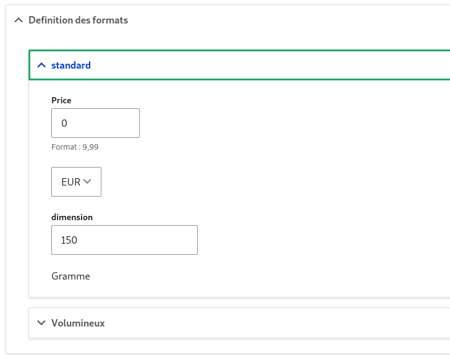The height and width of the screenshot is (355, 450).
Task: Click the dimension field label
Action: (72, 217)
